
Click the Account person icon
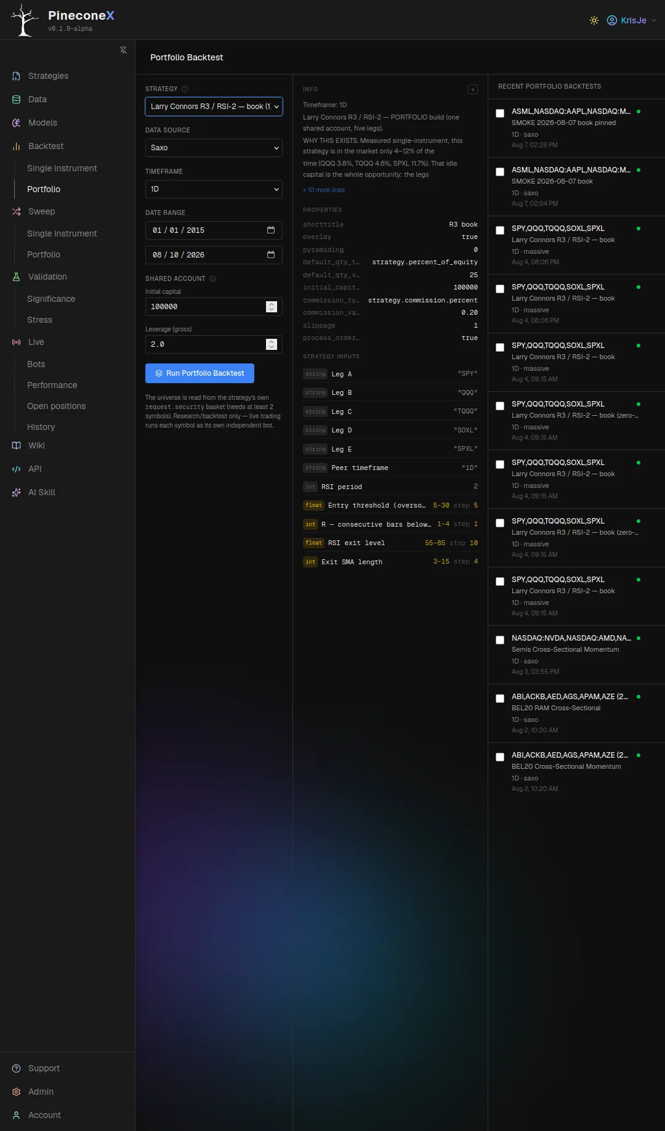(x=17, y=1115)
